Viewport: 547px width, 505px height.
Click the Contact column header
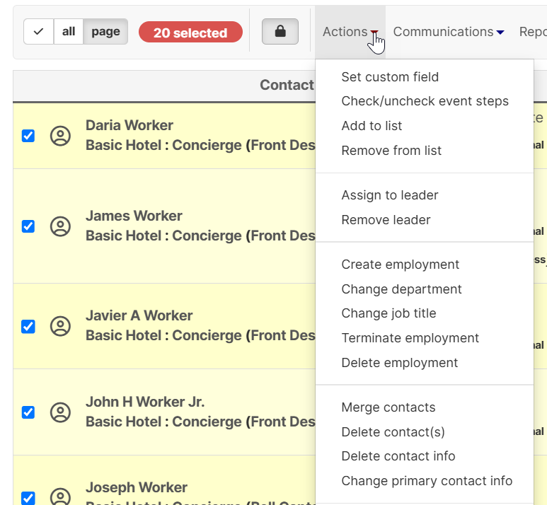click(287, 85)
